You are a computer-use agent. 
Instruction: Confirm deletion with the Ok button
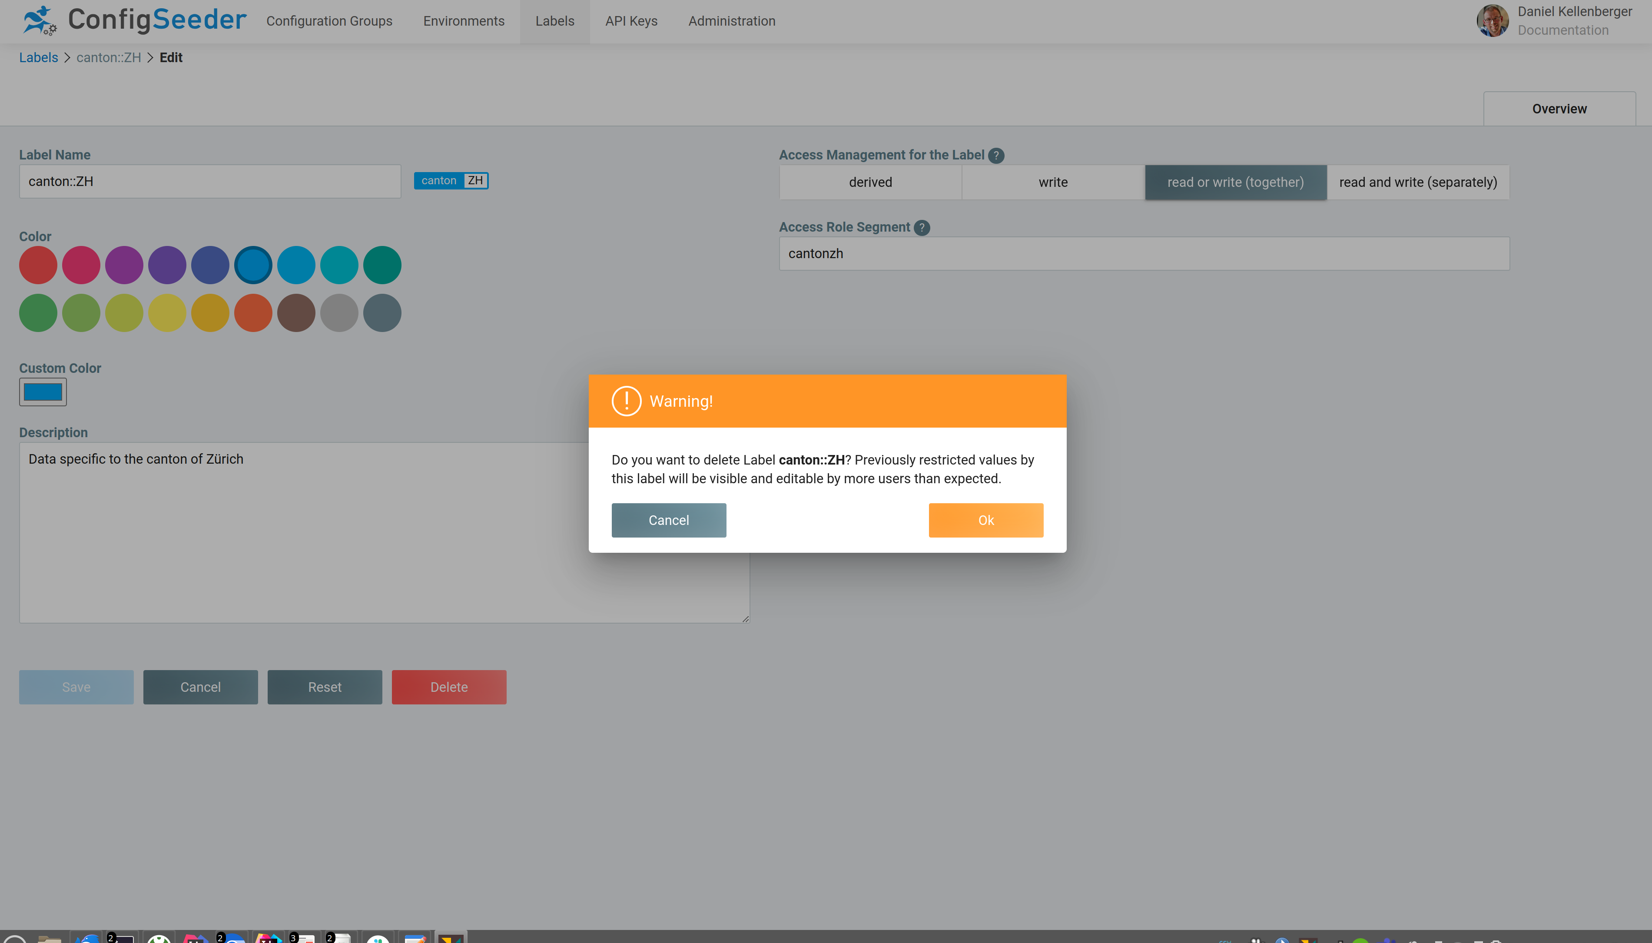(985, 520)
